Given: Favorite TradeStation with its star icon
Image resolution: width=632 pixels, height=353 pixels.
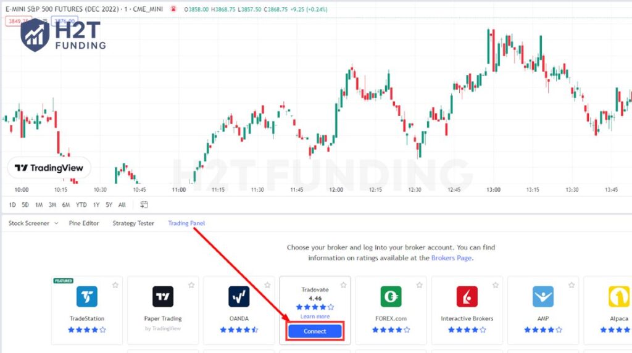Looking at the screenshot, I should click(115, 285).
